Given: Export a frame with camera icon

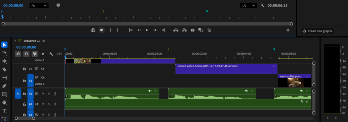Looking at the screenshot, I should (x=192, y=30).
